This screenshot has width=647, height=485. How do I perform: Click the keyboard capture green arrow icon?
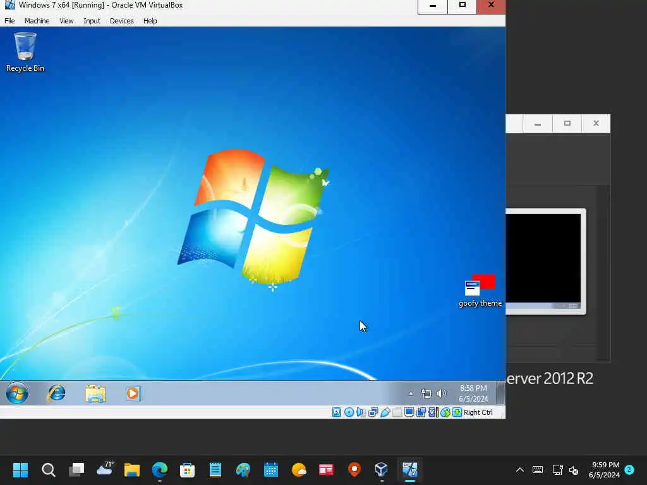pos(457,412)
